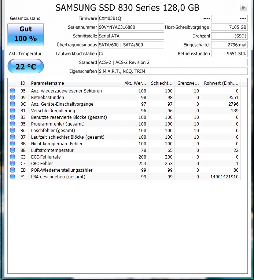This screenshot has height=280, width=254.
Task: Select row CRC-Fehler
Action: coord(124,163)
